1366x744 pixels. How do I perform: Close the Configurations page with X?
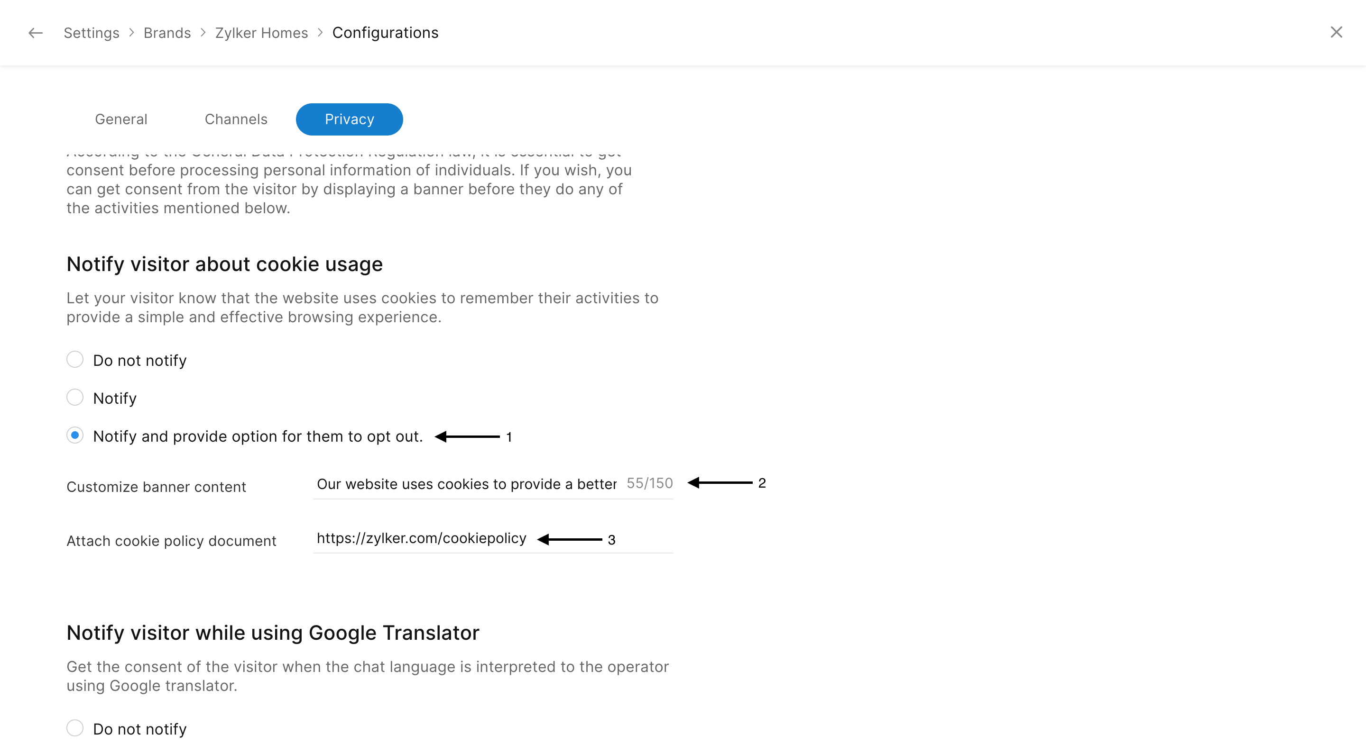(1336, 32)
